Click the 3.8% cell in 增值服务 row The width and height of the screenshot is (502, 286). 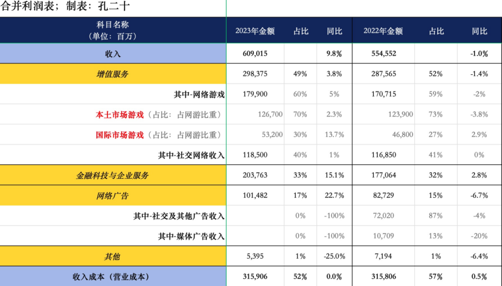coord(334,74)
